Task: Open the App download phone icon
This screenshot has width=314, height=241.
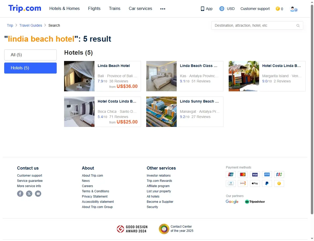Action: click(202, 9)
